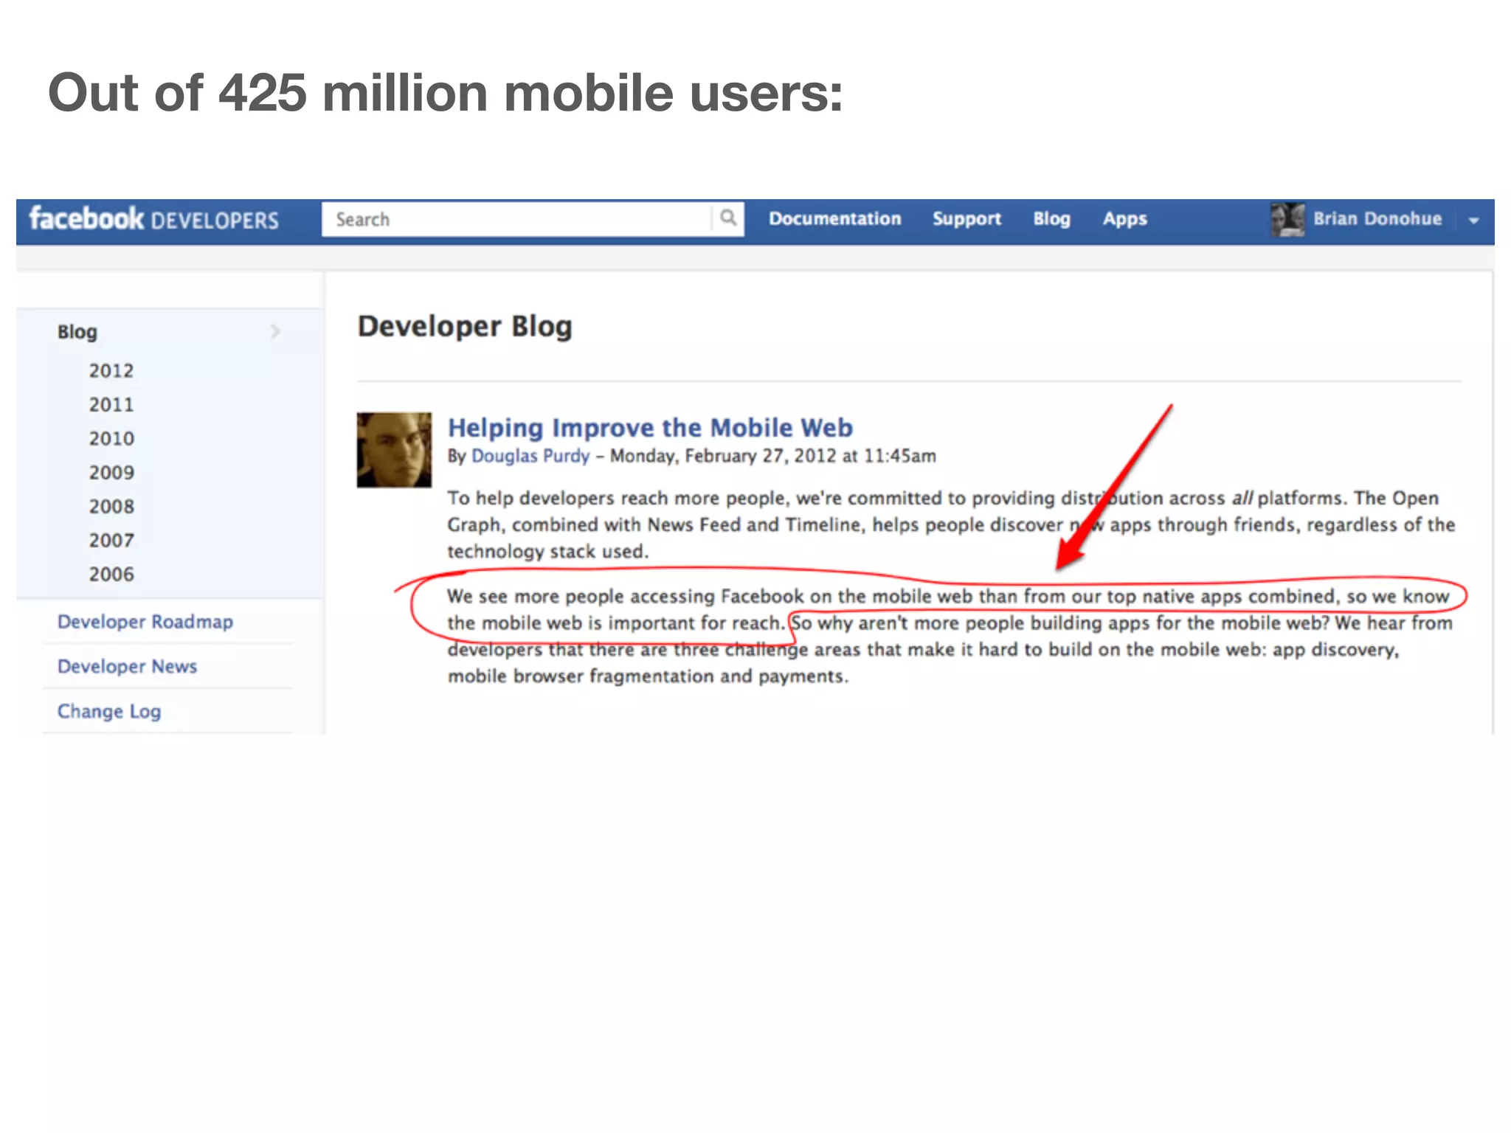Select 2011 blog archive year
Screen dimensions: 1511x1133
click(x=111, y=404)
